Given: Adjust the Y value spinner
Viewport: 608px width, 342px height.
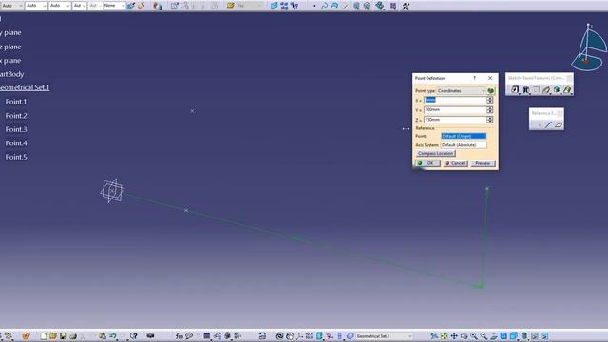Looking at the screenshot, I should pyautogui.click(x=490, y=110).
